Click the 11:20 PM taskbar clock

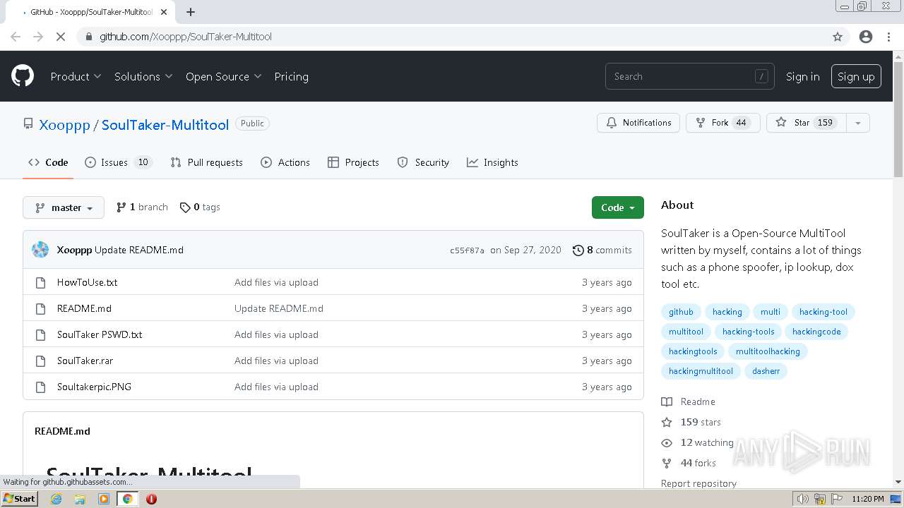[x=867, y=499]
